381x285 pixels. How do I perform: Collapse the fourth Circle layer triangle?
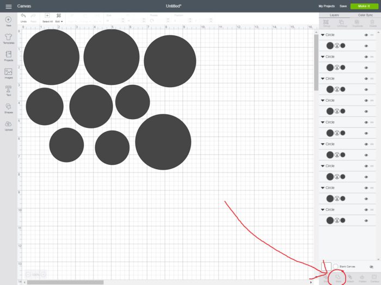(x=323, y=101)
